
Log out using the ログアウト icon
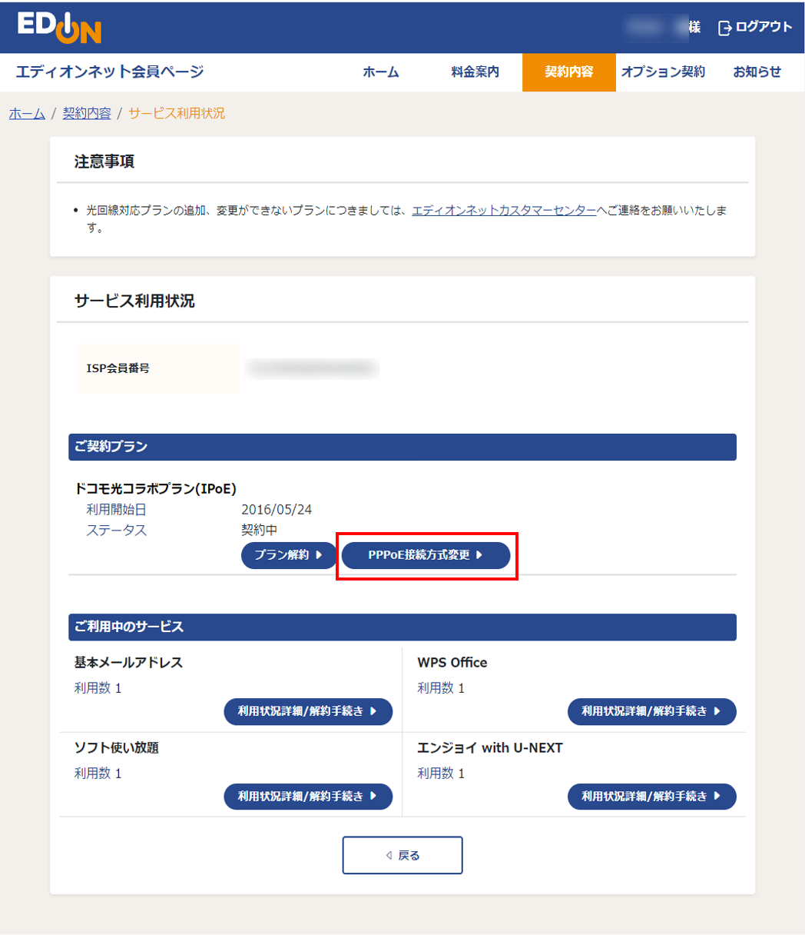725,28
